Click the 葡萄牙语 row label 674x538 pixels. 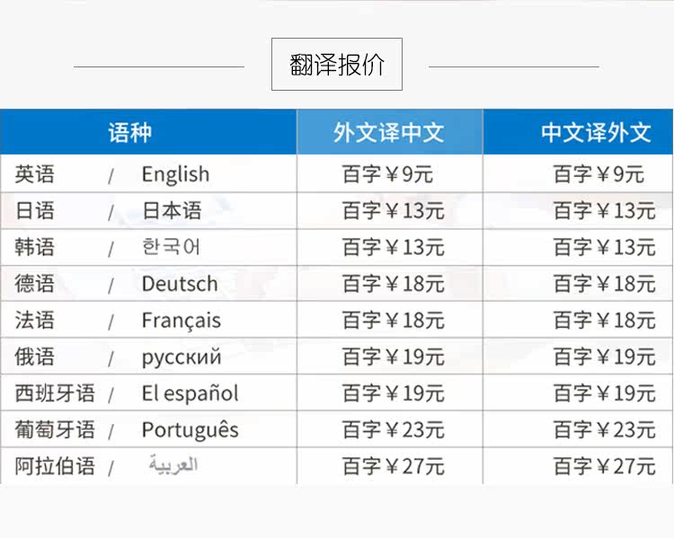55,430
